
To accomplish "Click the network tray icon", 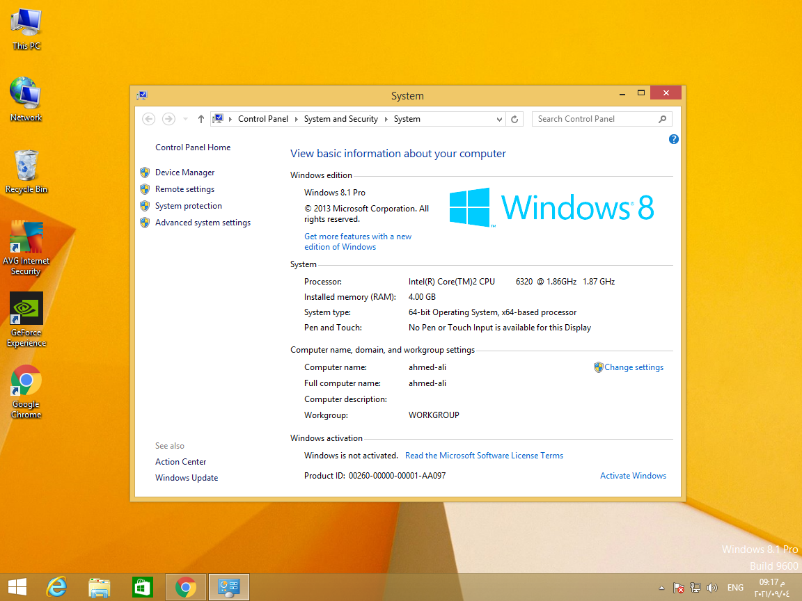I will click(695, 588).
